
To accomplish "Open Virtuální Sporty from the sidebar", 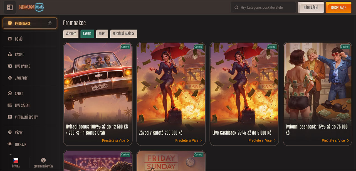I will (30, 117).
